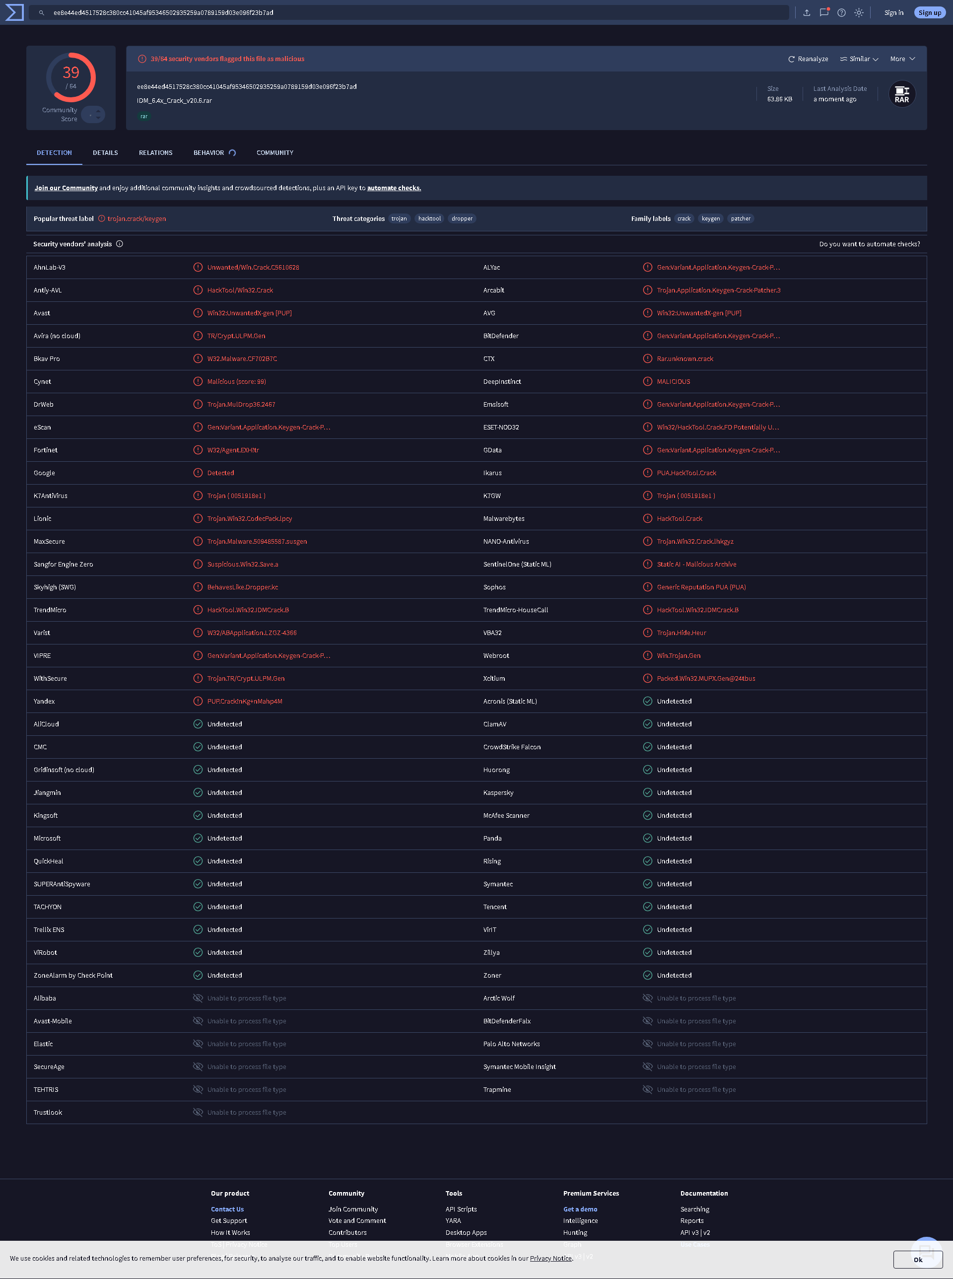Open the API Scripts footer link
The width and height of the screenshot is (953, 1279).
(461, 1209)
